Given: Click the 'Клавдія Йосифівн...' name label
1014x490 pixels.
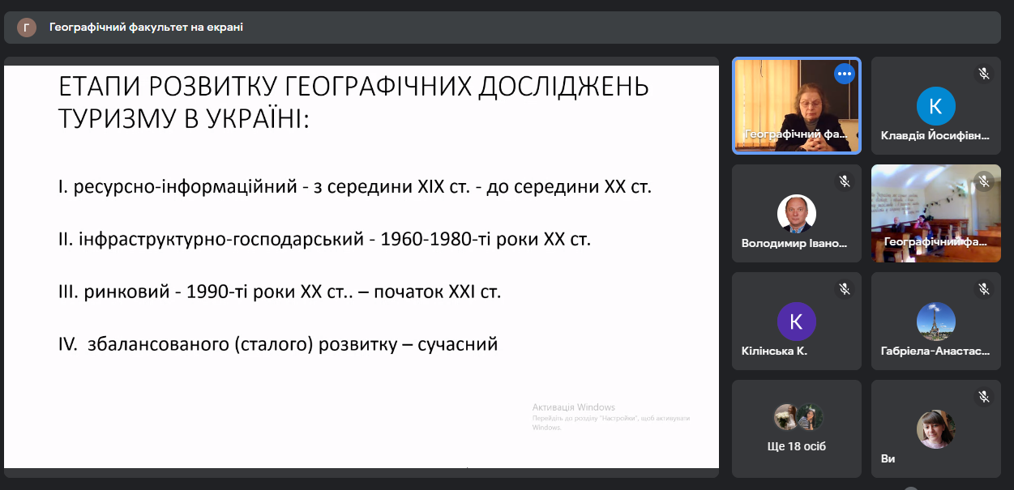Looking at the screenshot, I should (x=935, y=136).
